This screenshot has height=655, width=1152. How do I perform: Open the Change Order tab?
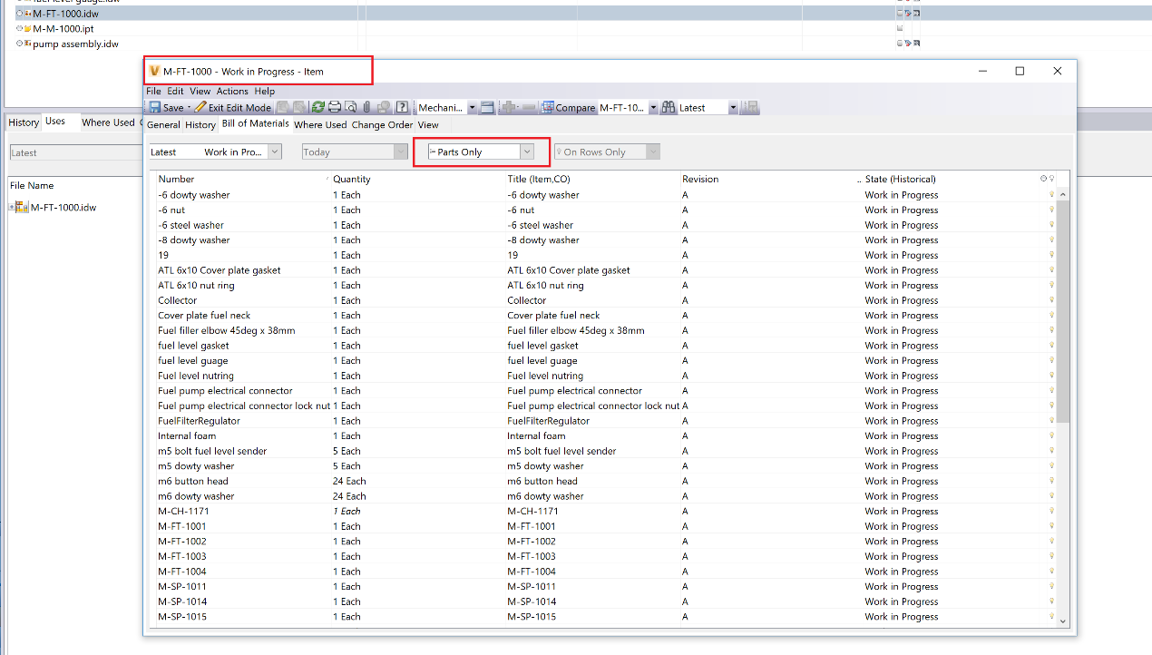pyautogui.click(x=382, y=124)
